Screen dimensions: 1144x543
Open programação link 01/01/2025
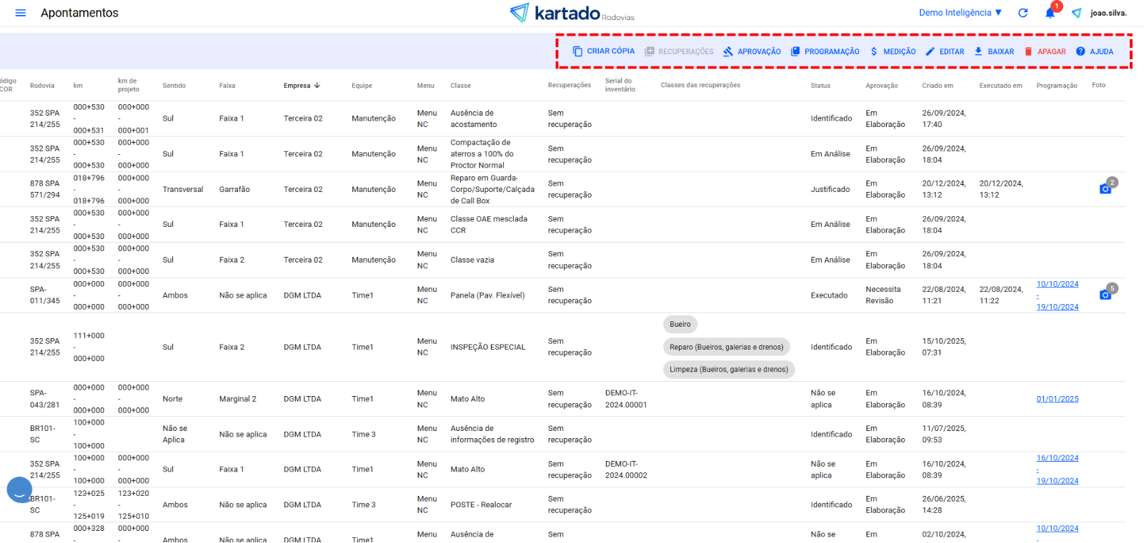coord(1058,399)
